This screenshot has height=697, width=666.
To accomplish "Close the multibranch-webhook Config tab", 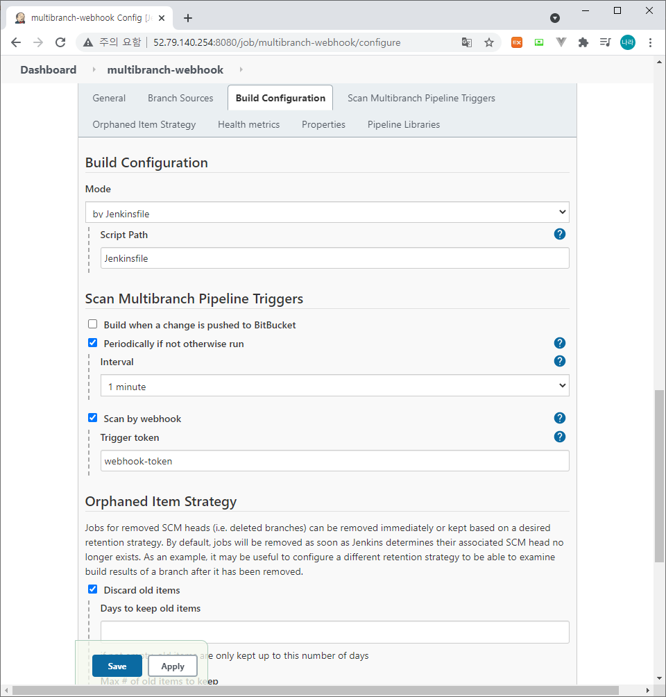I will point(162,18).
